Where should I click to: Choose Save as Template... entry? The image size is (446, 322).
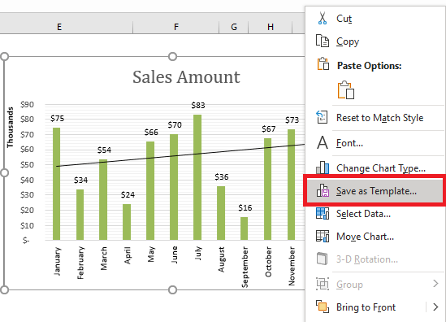376,191
